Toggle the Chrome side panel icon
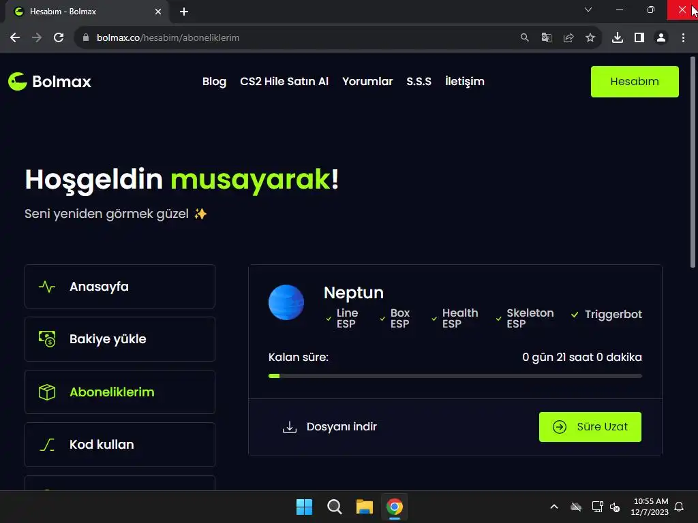The width and height of the screenshot is (698, 523). pos(639,38)
